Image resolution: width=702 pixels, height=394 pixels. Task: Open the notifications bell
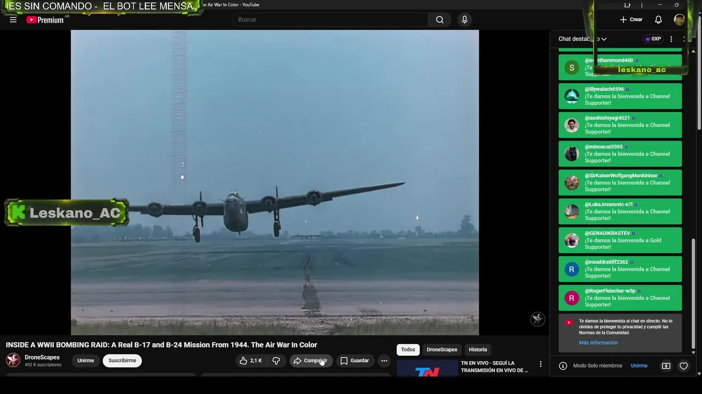658,20
